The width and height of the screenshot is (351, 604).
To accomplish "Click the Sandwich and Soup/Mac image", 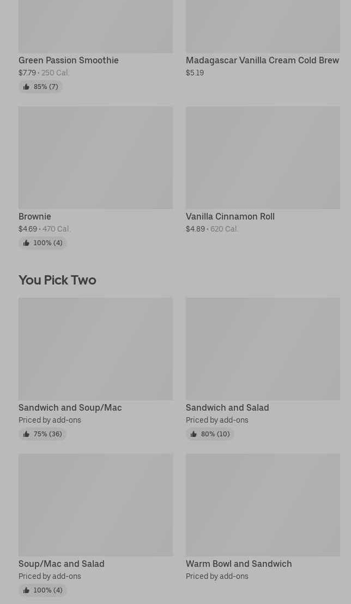I will coord(95,348).
